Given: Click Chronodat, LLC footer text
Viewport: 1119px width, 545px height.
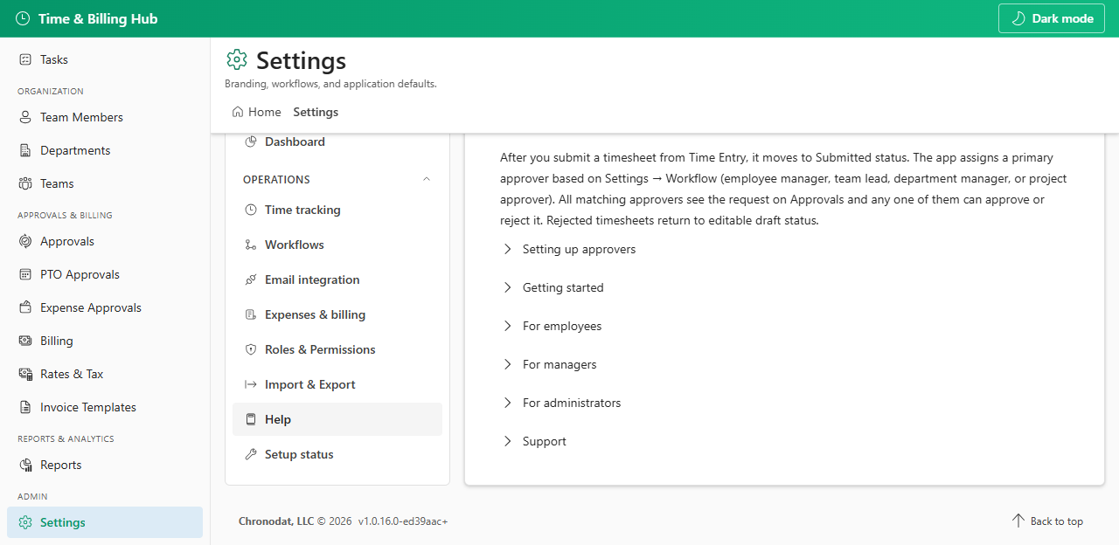Looking at the screenshot, I should coord(276,521).
